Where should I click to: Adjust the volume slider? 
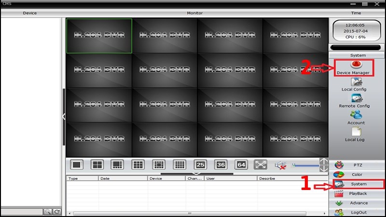click(x=306, y=165)
